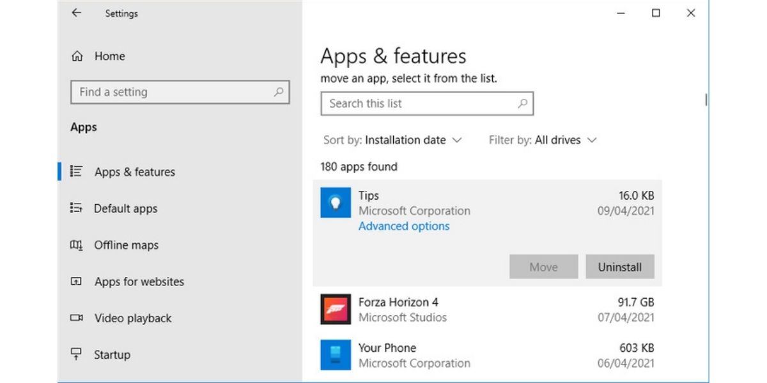
Task: Select the Forza Horizon 4 app icon
Action: pos(335,310)
